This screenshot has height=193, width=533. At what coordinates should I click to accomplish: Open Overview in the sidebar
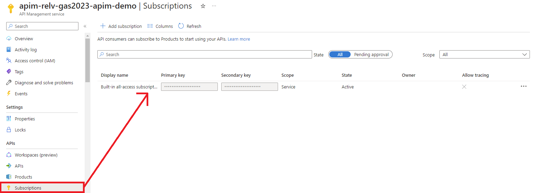(24, 39)
